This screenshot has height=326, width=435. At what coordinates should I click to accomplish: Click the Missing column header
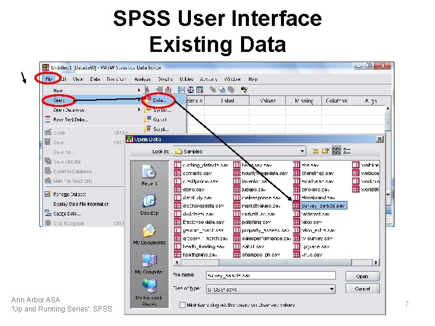304,101
